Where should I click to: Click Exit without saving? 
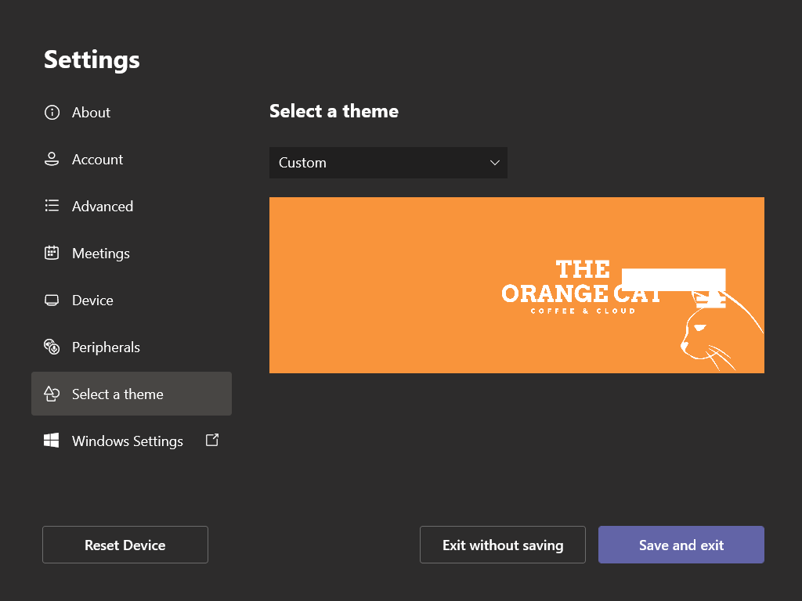(503, 545)
